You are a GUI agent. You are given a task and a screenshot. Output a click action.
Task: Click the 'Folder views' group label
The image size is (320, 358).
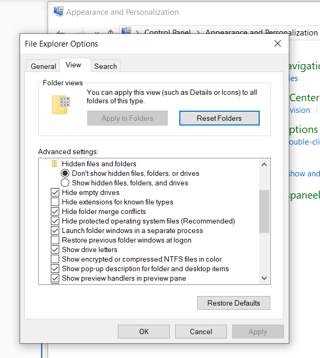[x=63, y=83]
